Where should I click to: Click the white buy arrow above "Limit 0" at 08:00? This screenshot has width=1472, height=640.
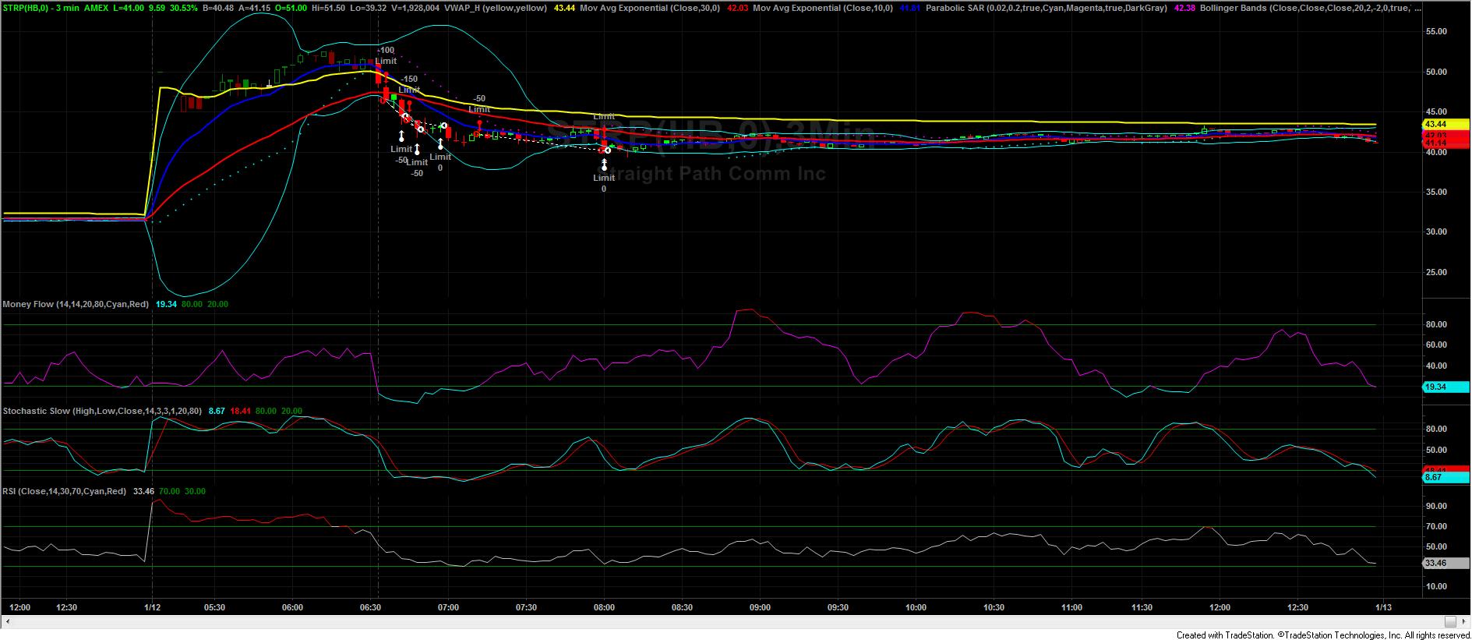pyautogui.click(x=604, y=164)
